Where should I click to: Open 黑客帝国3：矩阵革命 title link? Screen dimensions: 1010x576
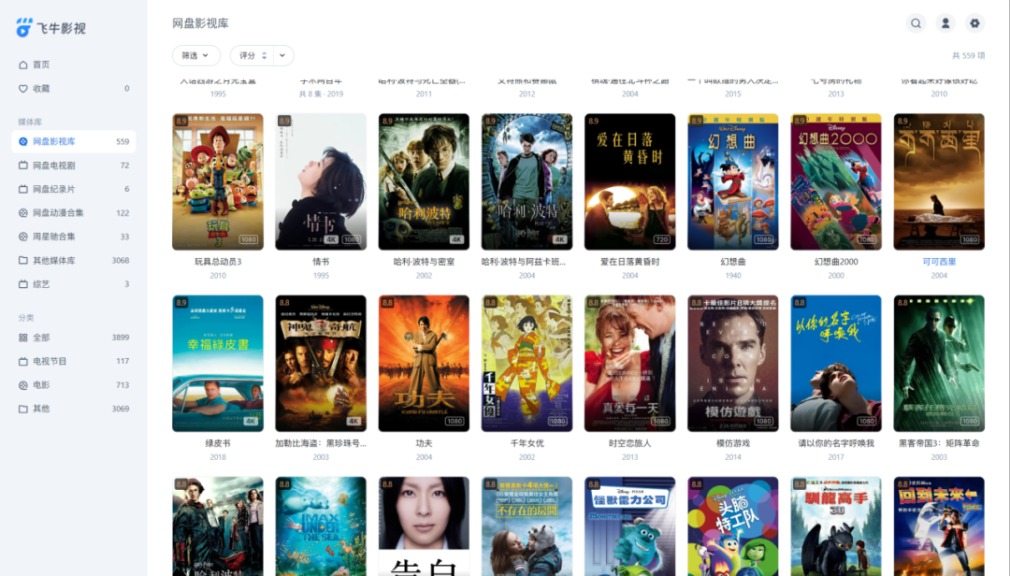[939, 443]
